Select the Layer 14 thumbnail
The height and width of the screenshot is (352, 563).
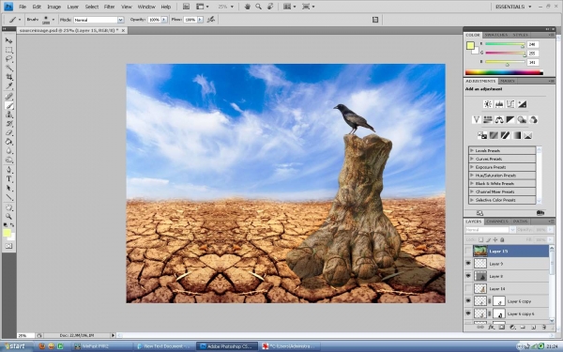pos(480,288)
